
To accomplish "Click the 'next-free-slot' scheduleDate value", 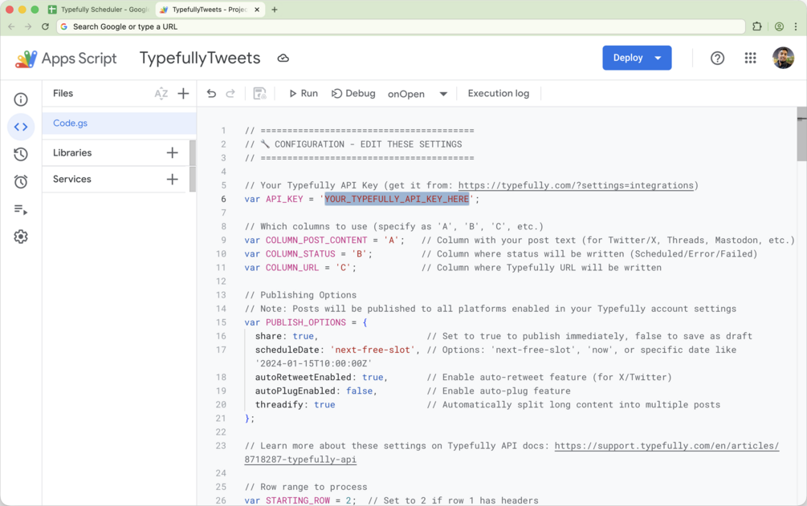I will 373,350.
